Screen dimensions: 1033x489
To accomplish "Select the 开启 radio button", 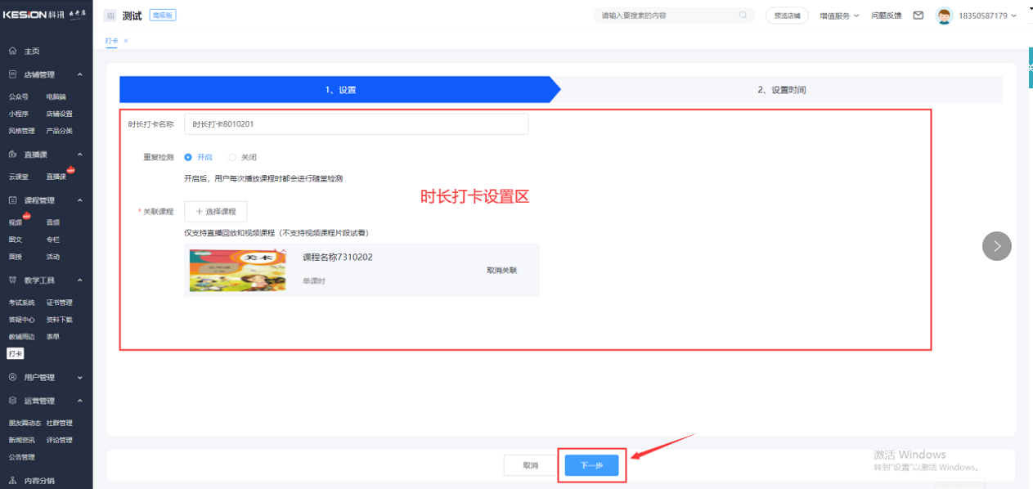I will pyautogui.click(x=188, y=157).
